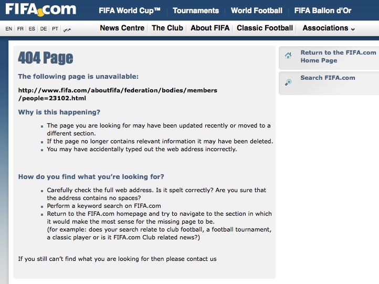The width and height of the screenshot is (379, 284).
Task: Click the home icon beside Return link
Action: (x=288, y=56)
